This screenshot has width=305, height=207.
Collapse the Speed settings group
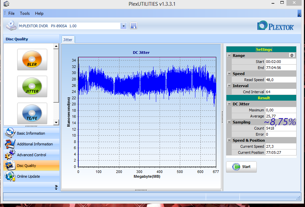click(x=229, y=73)
